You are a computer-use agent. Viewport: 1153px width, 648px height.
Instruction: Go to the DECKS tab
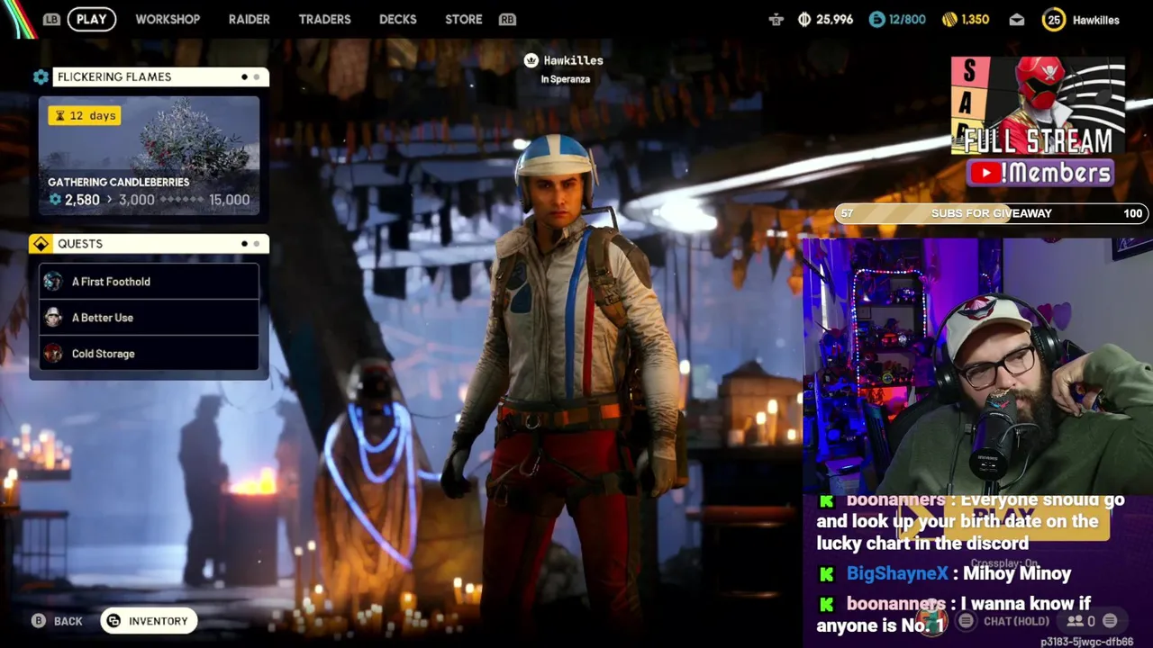click(397, 19)
